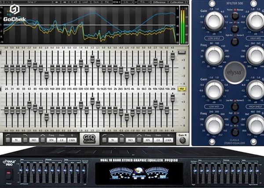The height and width of the screenshot is (188, 264).
Task: Click the Calibration button
Action: click(176, 2)
